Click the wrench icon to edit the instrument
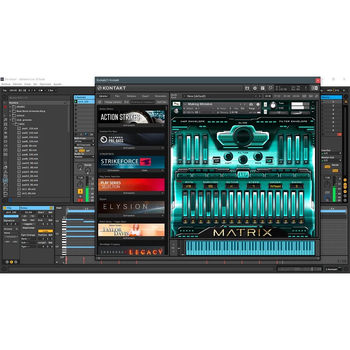 coord(176,104)
